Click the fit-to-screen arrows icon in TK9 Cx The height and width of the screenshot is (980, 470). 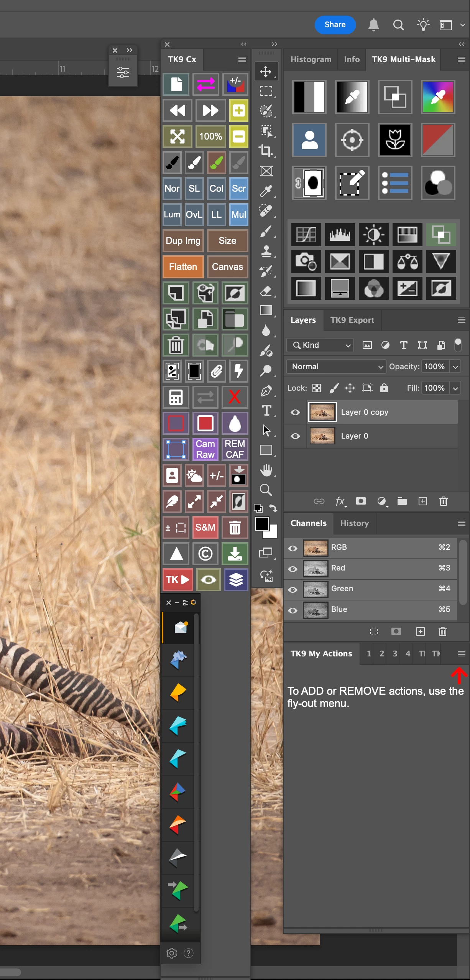coord(177,136)
